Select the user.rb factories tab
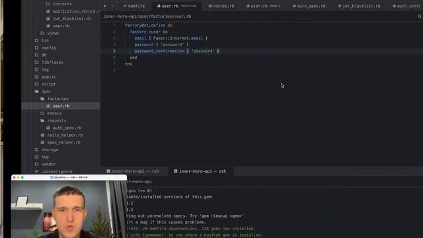Viewport: 423px width, 238px height. click(176, 6)
